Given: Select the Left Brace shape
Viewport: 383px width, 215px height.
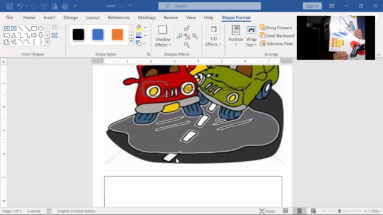Looking at the screenshot, I should point(34,42).
